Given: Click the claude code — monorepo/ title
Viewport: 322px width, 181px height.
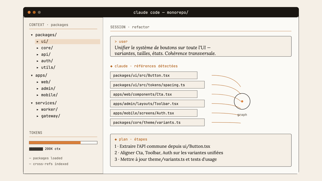Looking at the screenshot, I should point(161,12).
